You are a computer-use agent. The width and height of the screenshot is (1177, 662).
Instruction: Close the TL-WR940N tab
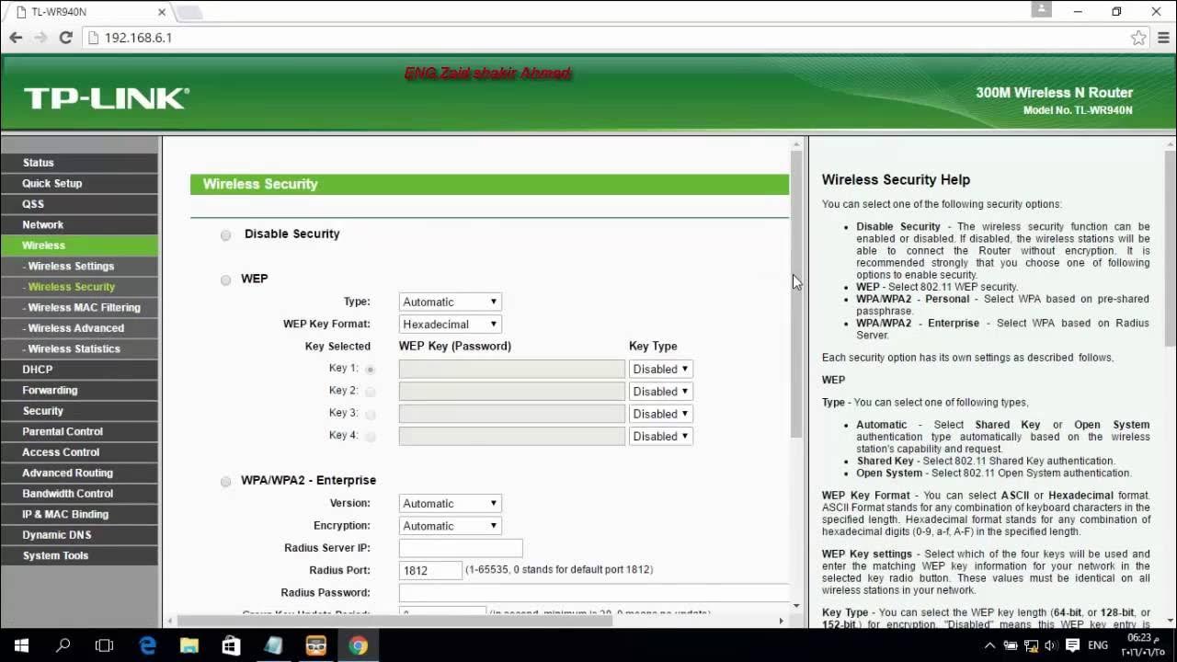162,12
